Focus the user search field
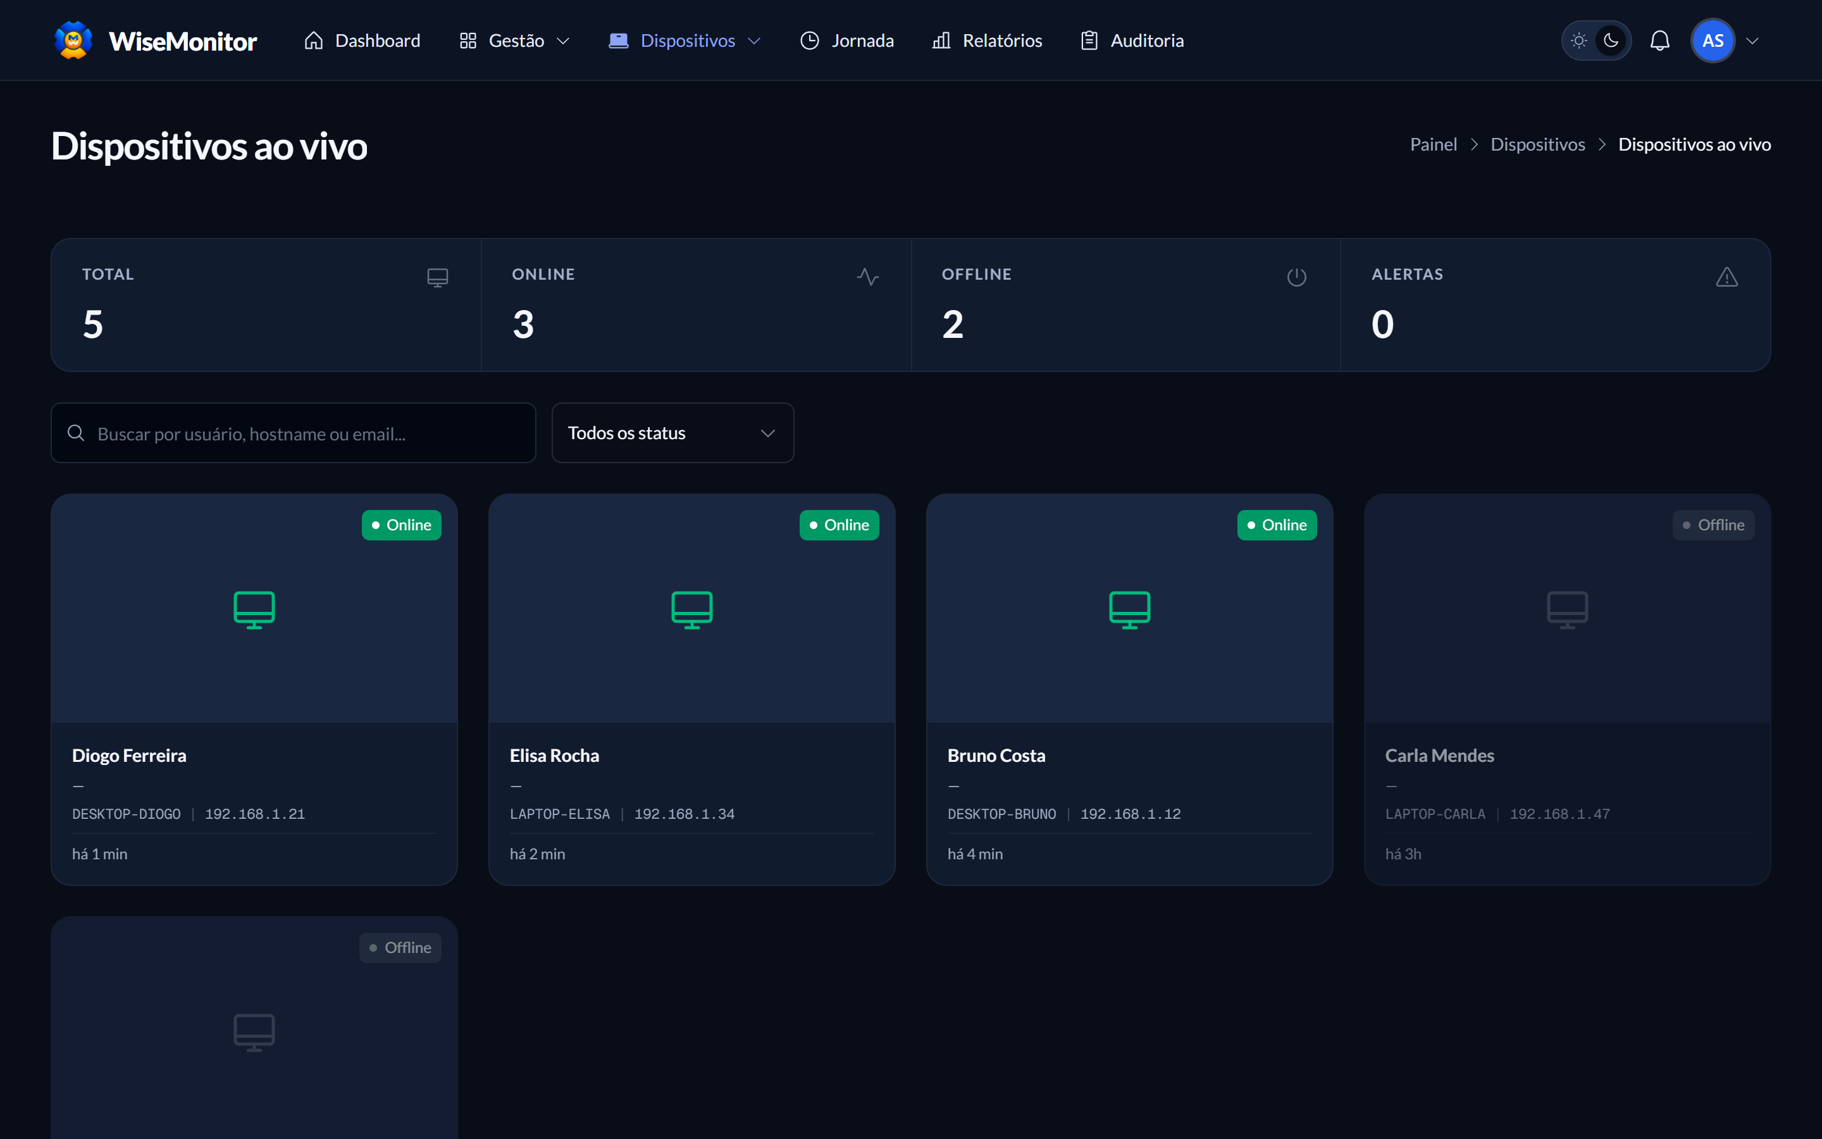The width and height of the screenshot is (1822, 1139). pyautogui.click(x=293, y=433)
